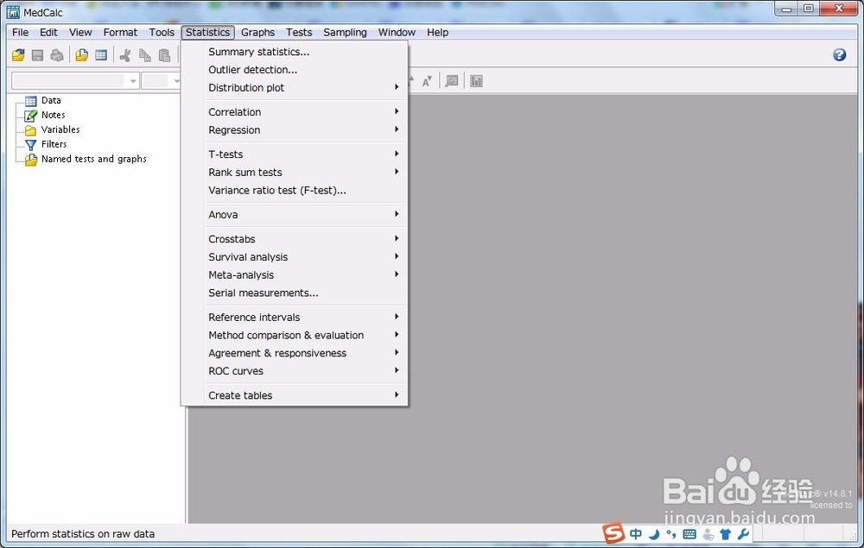Open the ROC curves submenu
The width and height of the screenshot is (864, 548).
pyautogui.click(x=303, y=371)
